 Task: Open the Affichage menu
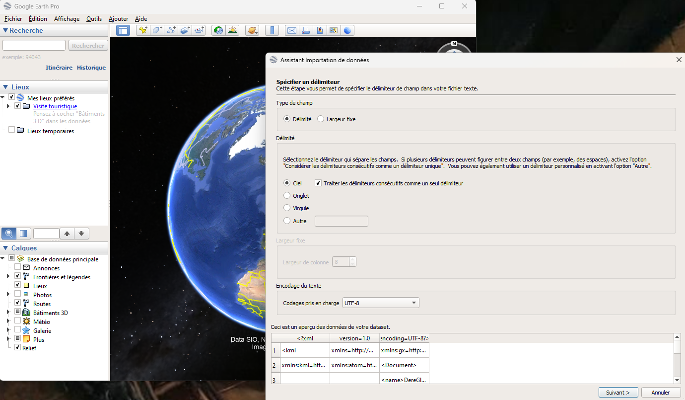point(67,19)
